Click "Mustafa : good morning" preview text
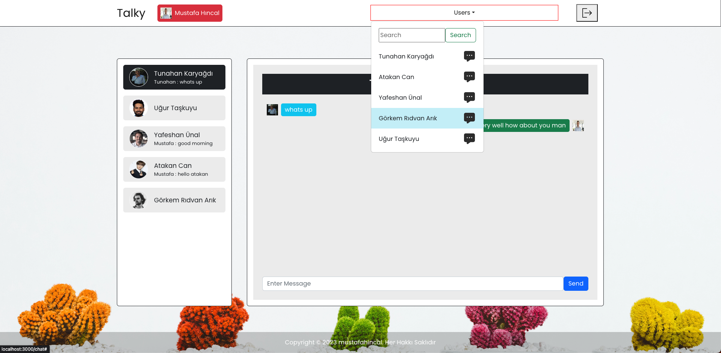 (183, 144)
